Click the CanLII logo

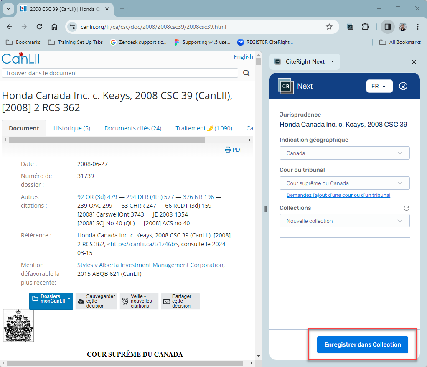coord(21,58)
